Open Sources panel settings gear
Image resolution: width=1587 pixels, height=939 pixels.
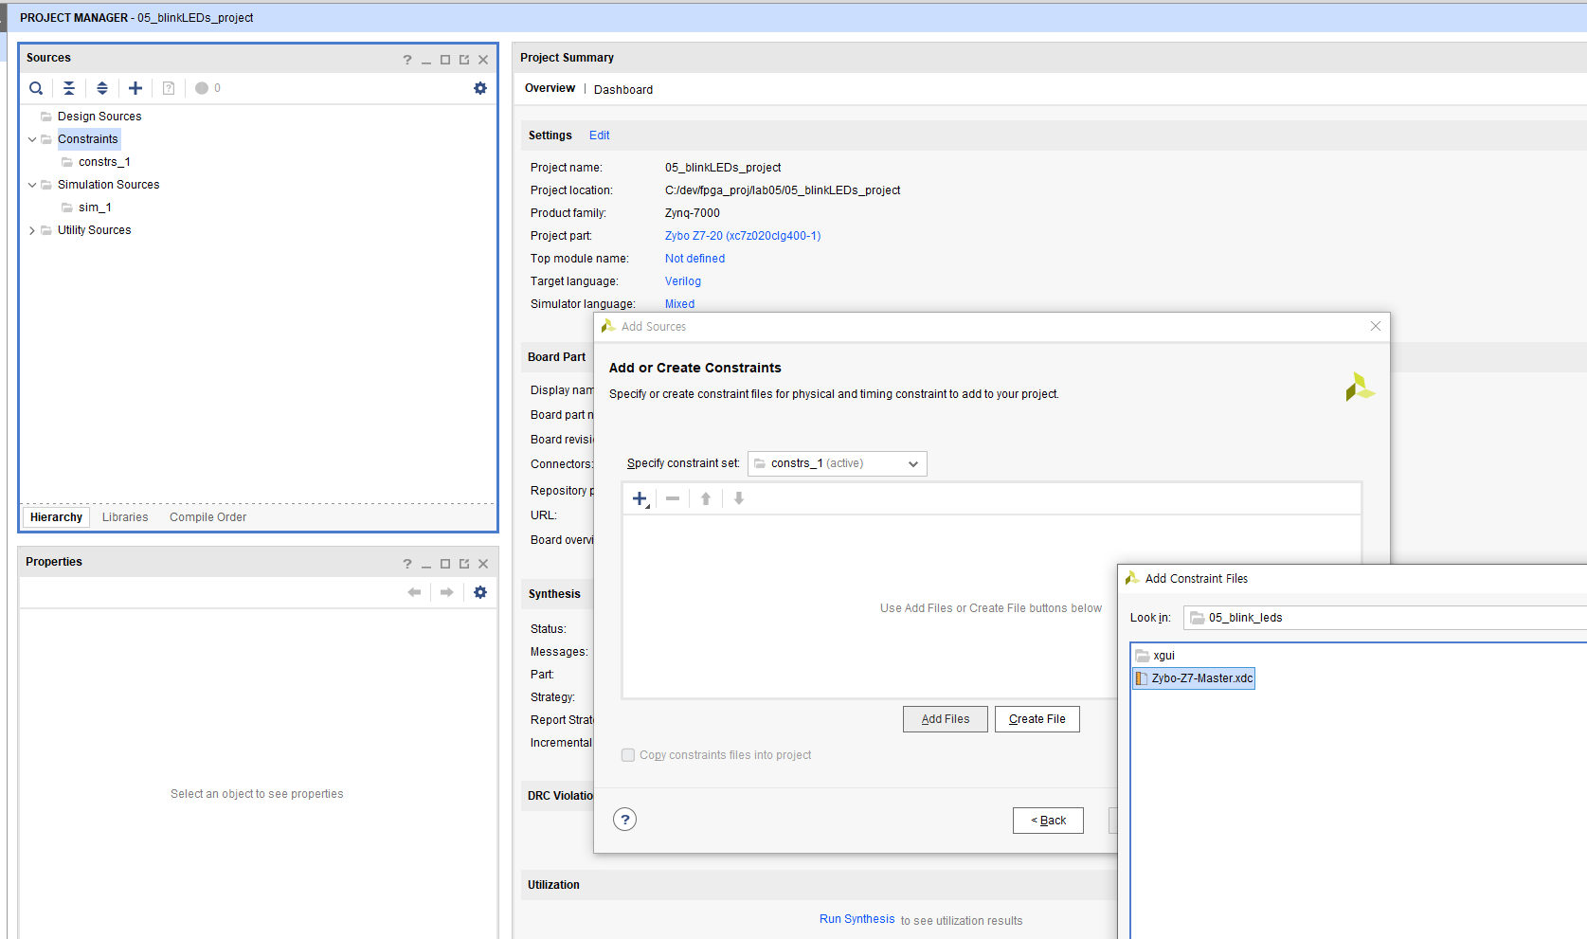tap(480, 88)
